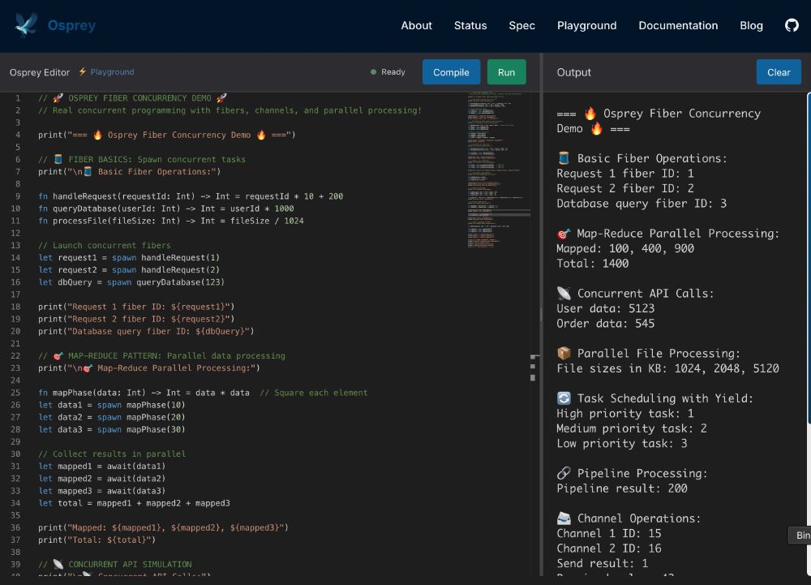
Task: Click the lightning bolt Playground icon
Action: pyautogui.click(x=82, y=71)
